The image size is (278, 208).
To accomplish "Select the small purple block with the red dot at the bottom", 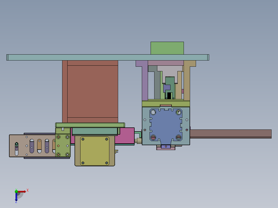I will pyautogui.click(x=166, y=146).
